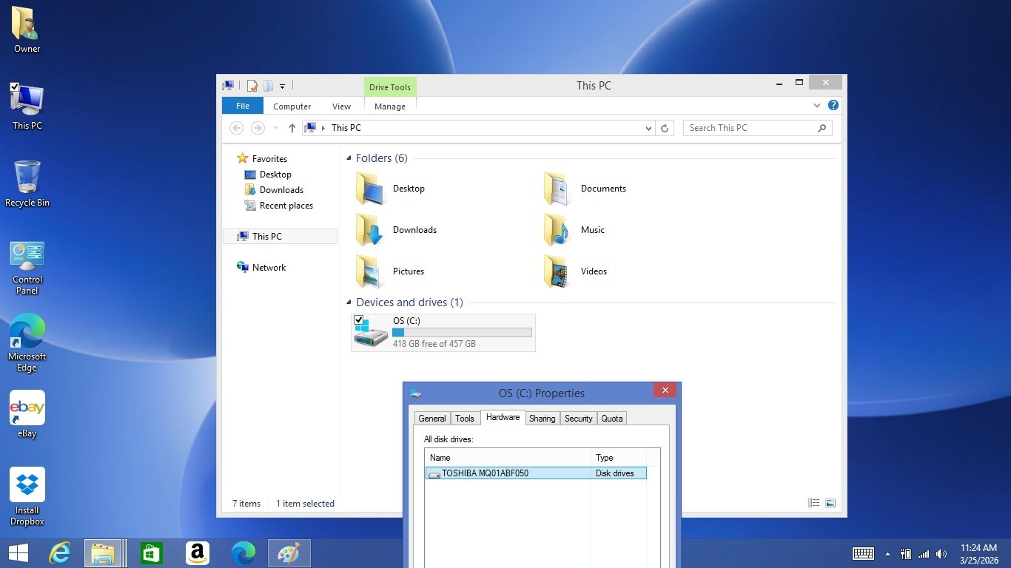Image resolution: width=1011 pixels, height=568 pixels.
Task: Select the Microsoft Edge desktop shortcut
Action: click(27, 344)
